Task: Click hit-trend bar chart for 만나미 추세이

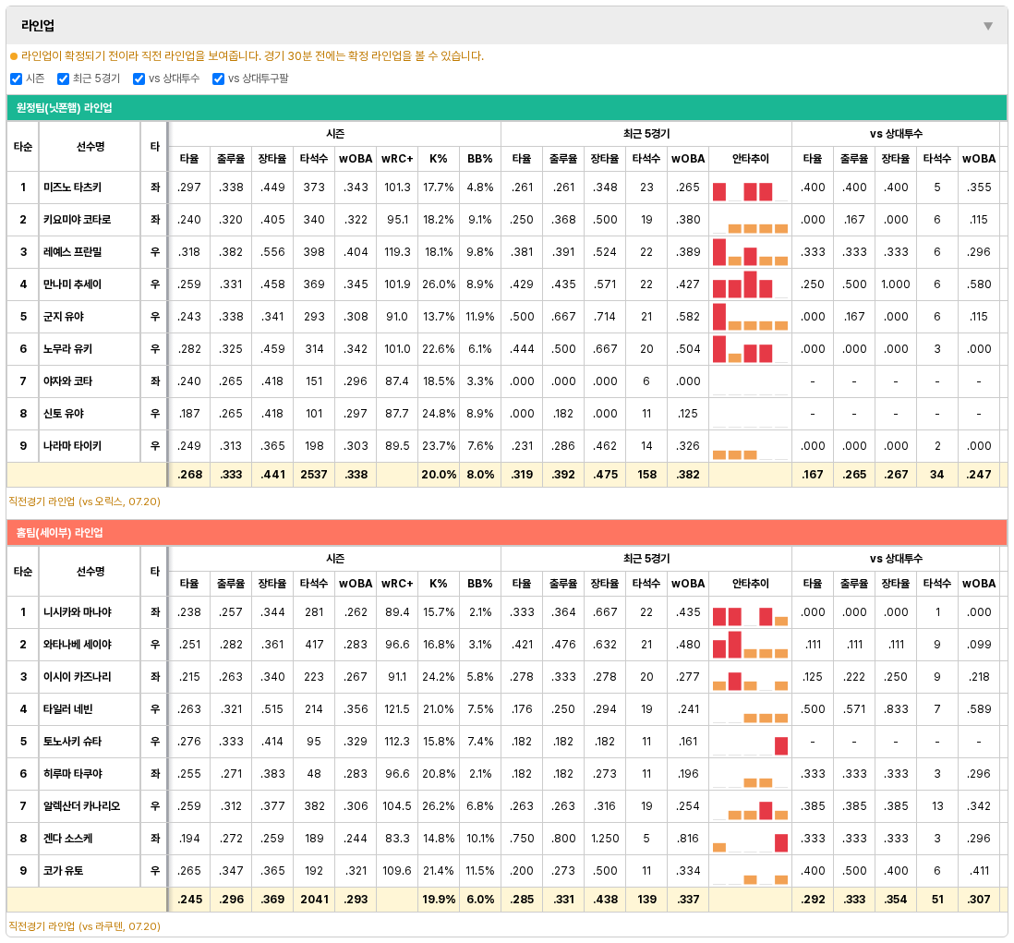Action: 750,284
